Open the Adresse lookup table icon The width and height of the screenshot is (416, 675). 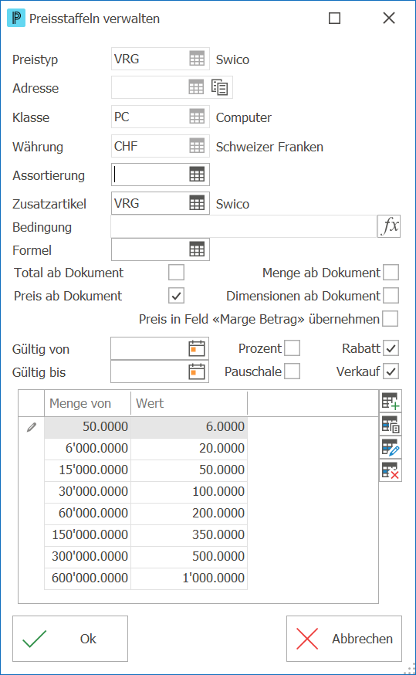(196, 87)
